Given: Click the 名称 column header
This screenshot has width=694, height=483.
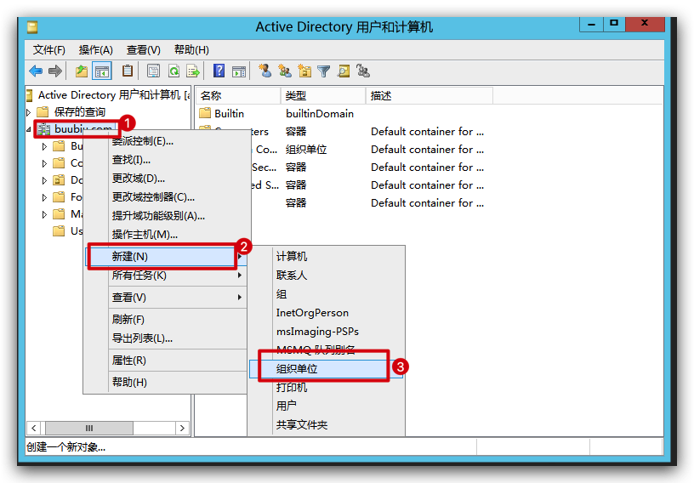Looking at the screenshot, I should [236, 96].
